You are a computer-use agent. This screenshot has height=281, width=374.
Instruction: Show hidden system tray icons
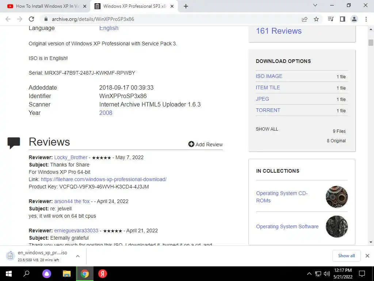(x=309, y=274)
